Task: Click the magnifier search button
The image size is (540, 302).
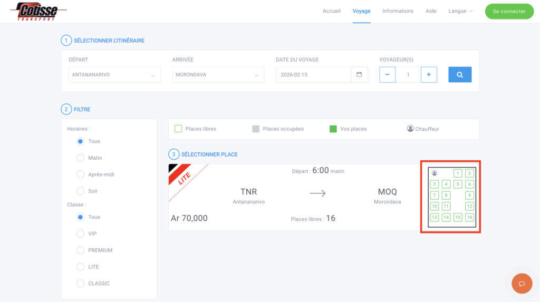Action: 460,75
